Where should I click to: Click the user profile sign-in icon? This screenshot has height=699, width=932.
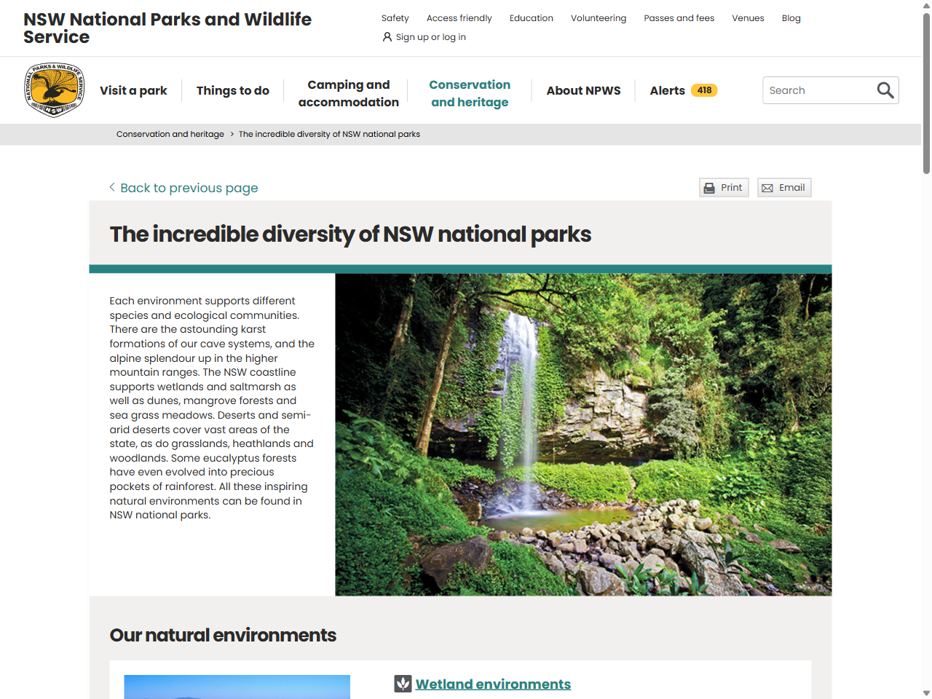387,37
